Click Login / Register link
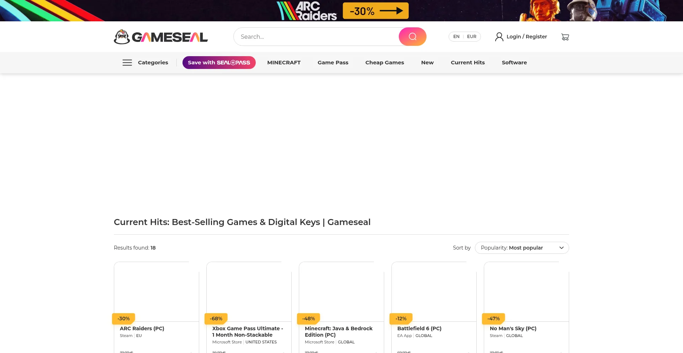The image size is (683, 353). tap(526, 37)
